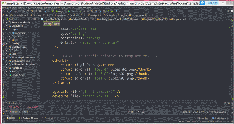234x124 pixels.
Task: Open the No Connected devices dropdown
Action: [15, 107]
